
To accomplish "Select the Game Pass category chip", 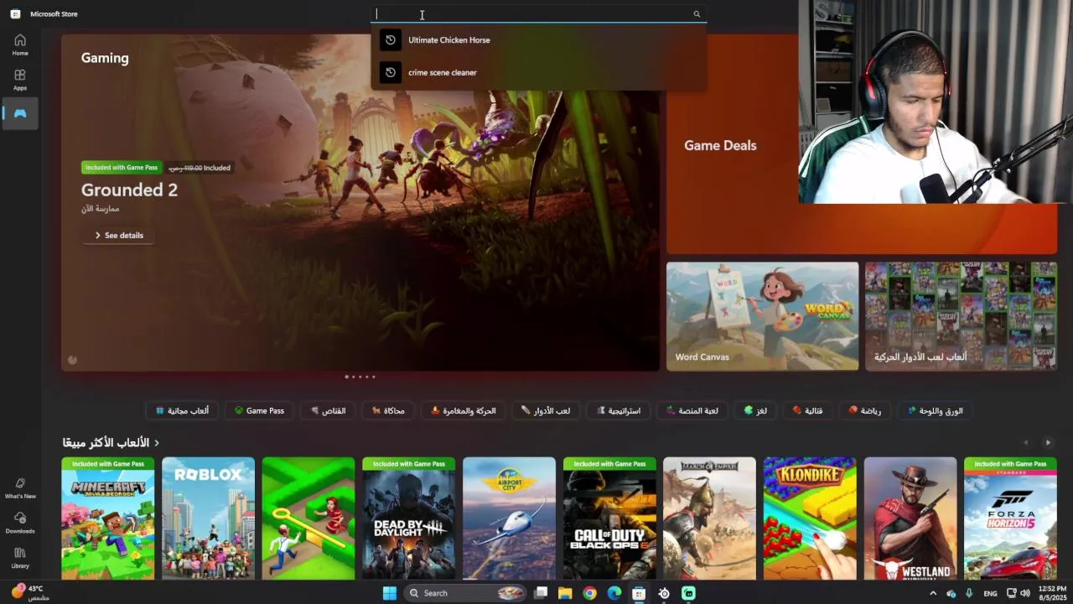I will pyautogui.click(x=259, y=410).
